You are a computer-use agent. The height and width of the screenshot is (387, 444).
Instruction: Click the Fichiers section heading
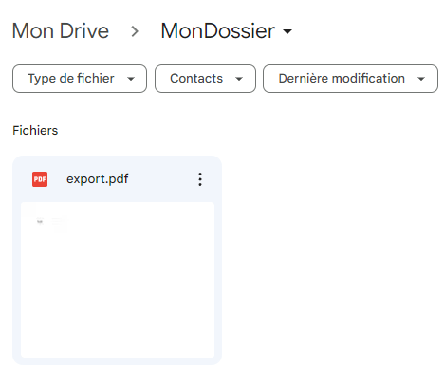[x=35, y=130]
